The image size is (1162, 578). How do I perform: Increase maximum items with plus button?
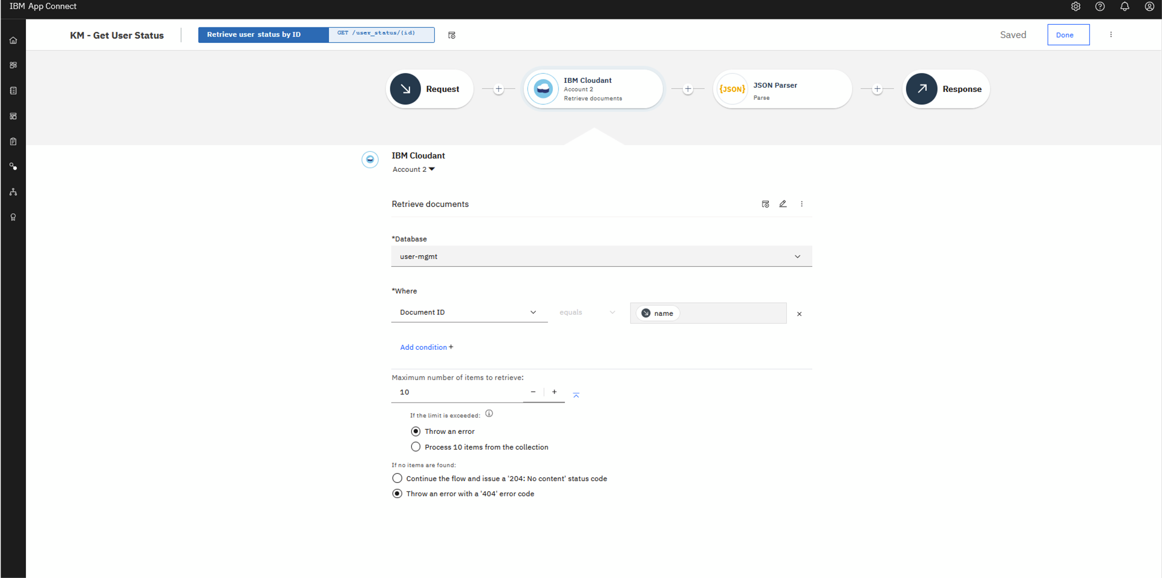(x=554, y=392)
